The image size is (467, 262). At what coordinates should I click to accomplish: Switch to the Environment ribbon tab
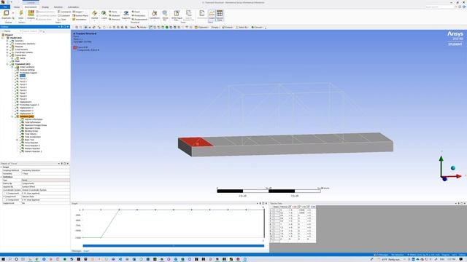(x=31, y=7)
